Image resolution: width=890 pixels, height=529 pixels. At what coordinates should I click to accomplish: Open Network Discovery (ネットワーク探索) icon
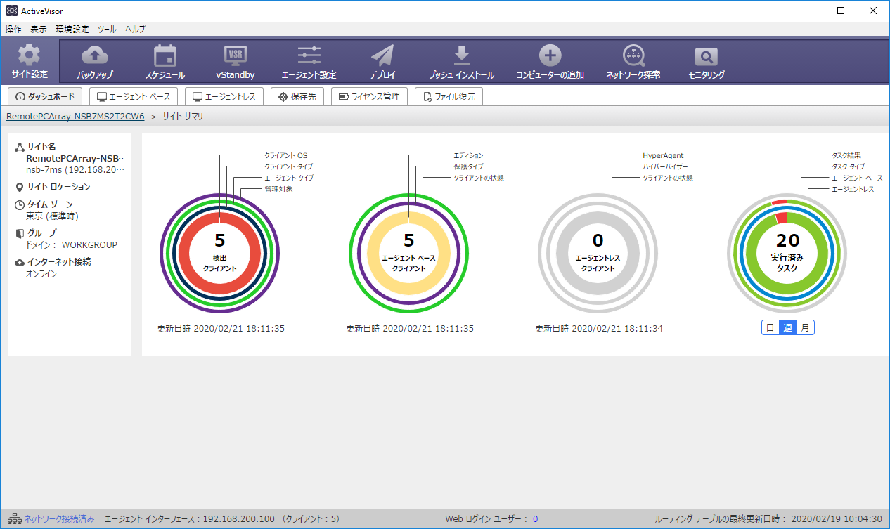pos(633,56)
